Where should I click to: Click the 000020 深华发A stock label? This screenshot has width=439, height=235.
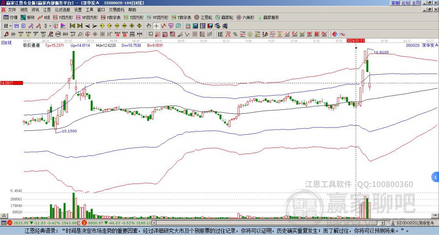click(422, 45)
